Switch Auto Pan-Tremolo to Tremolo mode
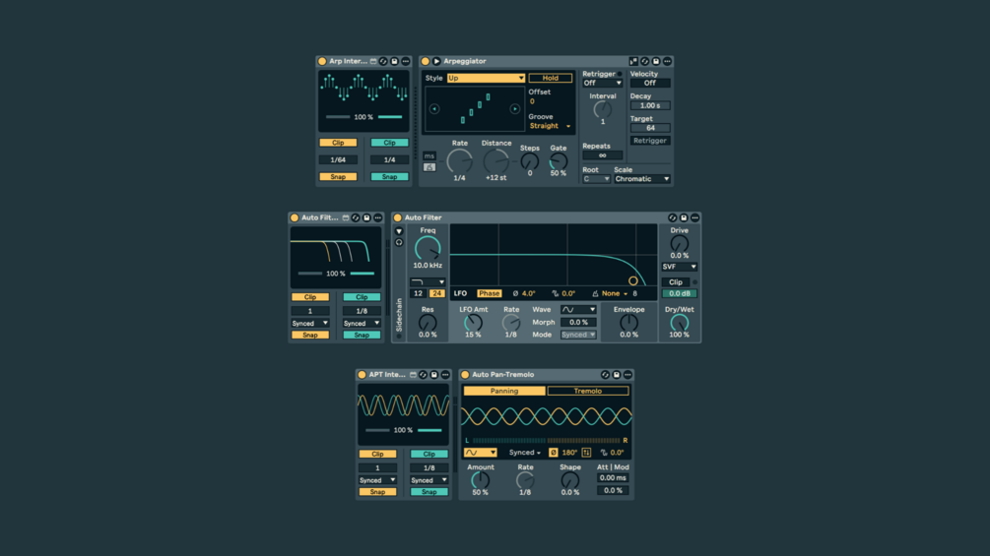Screen dimensions: 990x556 point(588,391)
